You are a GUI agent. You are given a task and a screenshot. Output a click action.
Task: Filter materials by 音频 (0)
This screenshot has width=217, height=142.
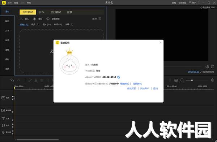[x=58, y=25]
